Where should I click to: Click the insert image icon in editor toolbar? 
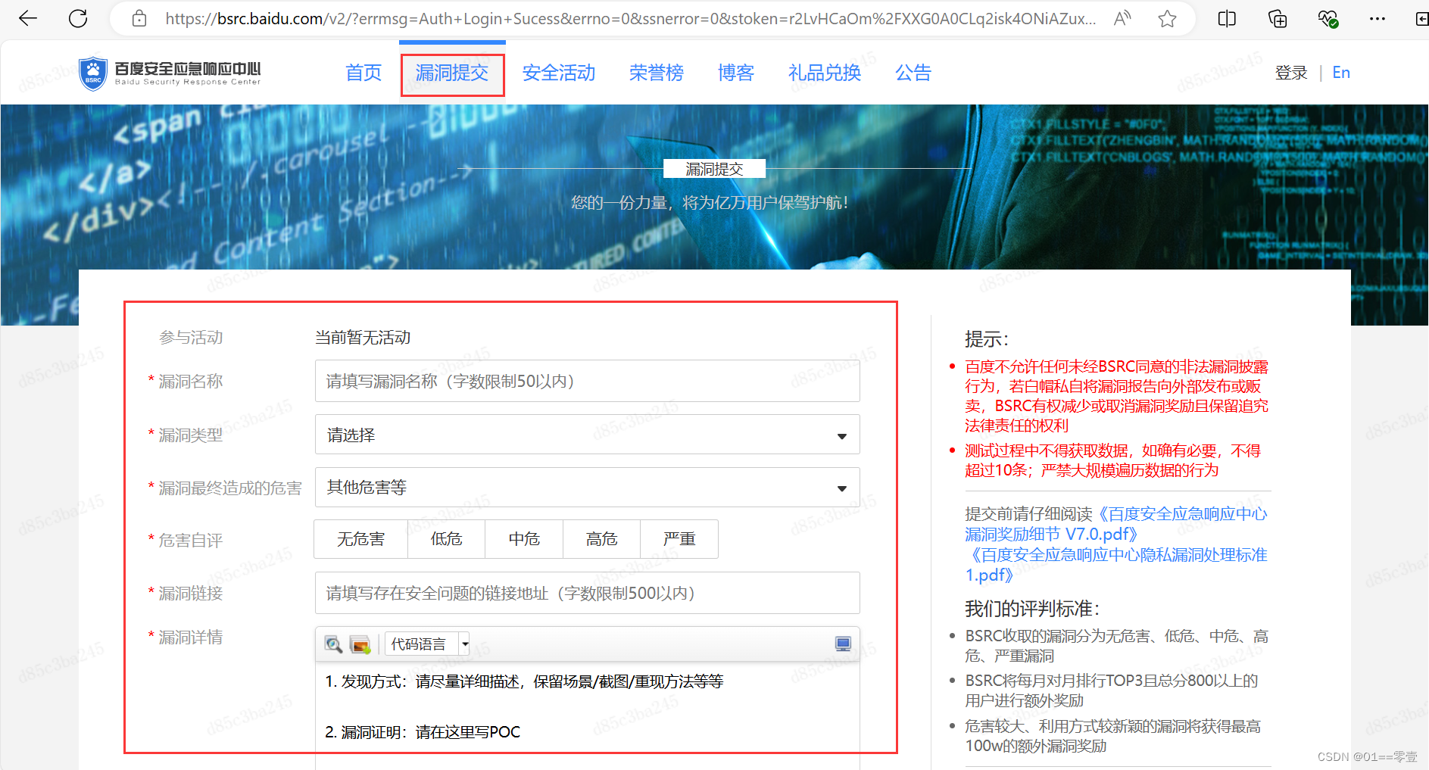360,644
